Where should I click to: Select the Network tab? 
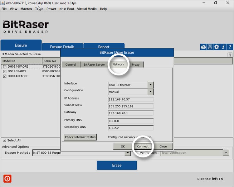[118, 65]
